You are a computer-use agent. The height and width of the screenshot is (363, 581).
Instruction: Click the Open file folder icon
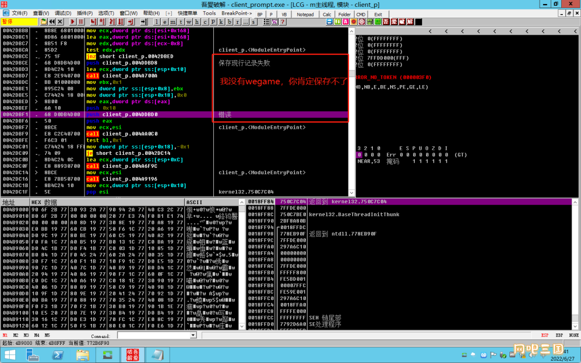[44, 22]
